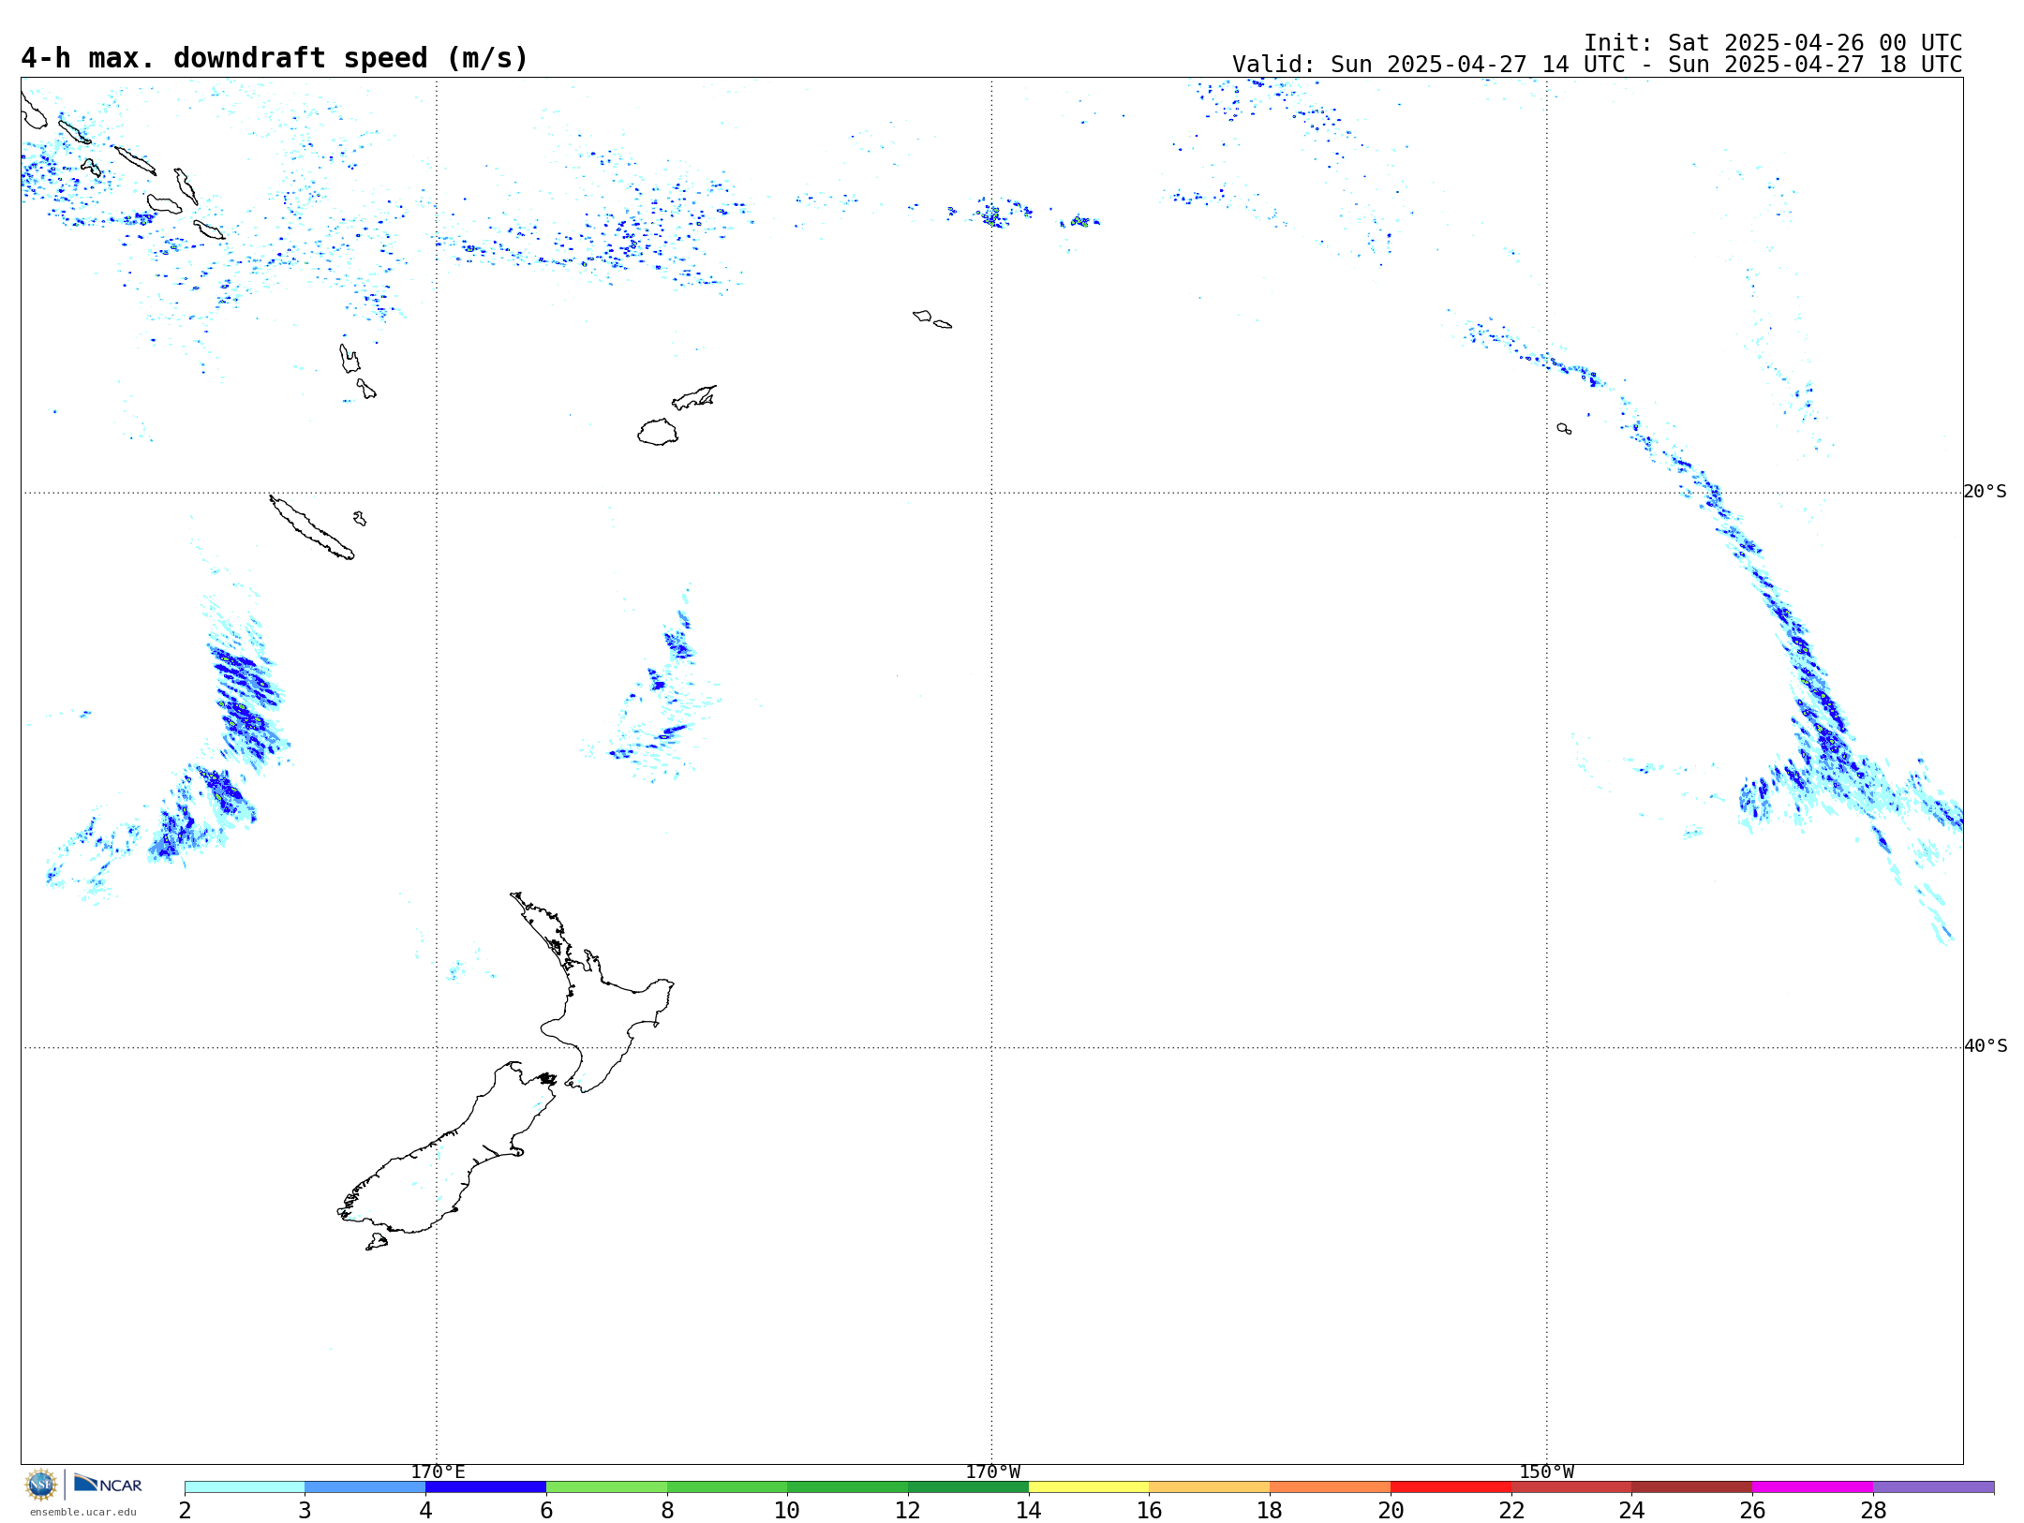The width and height of the screenshot is (2024, 1523).
Task: Click the Samoa islands outline
Action: coord(932,318)
